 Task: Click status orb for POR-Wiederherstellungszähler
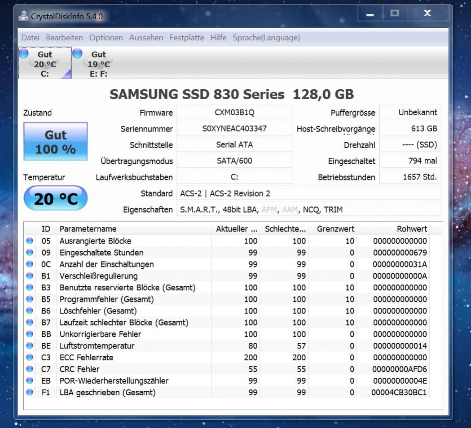[30, 380]
